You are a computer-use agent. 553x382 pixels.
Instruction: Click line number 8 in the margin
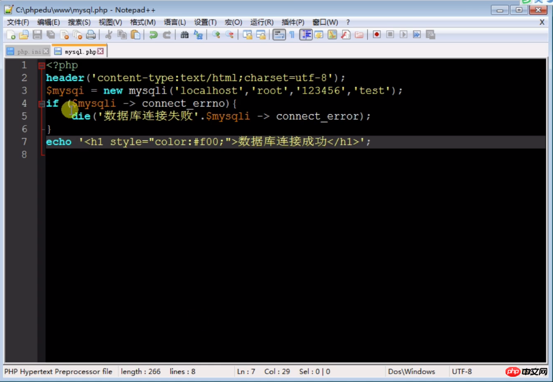24,154
